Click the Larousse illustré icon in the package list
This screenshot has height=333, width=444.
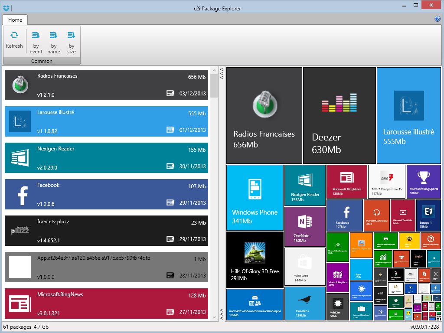20,121
